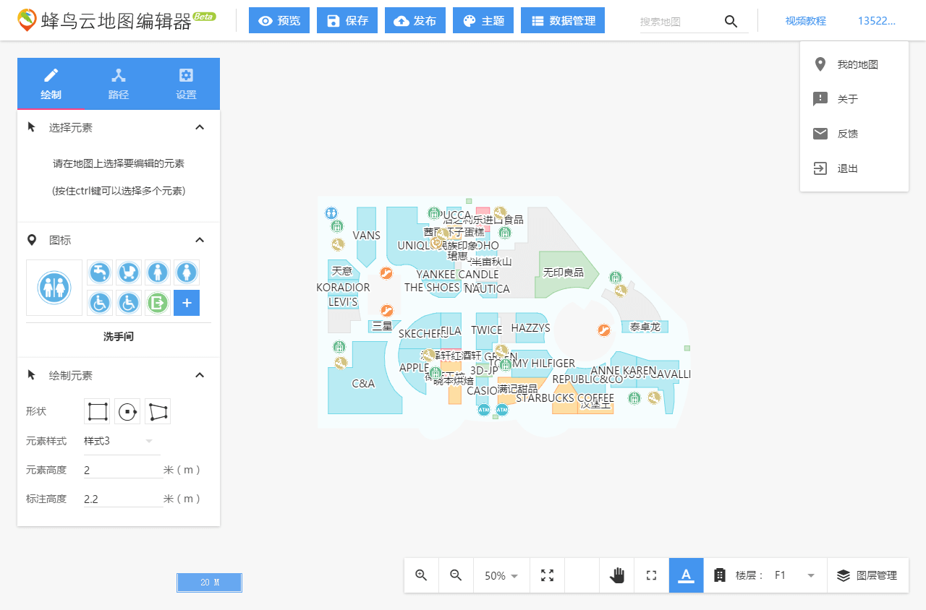Click the 20 M scale bar
This screenshot has height=610, width=926.
[x=210, y=583]
